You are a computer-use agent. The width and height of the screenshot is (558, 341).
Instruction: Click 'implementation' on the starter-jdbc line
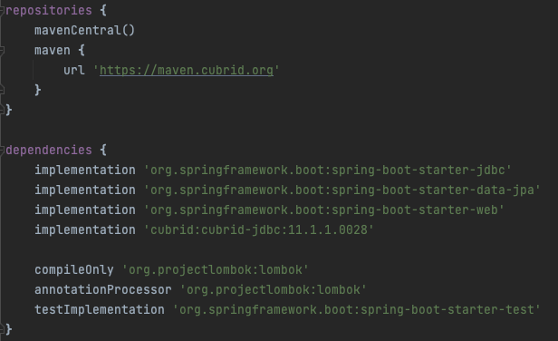(85, 170)
